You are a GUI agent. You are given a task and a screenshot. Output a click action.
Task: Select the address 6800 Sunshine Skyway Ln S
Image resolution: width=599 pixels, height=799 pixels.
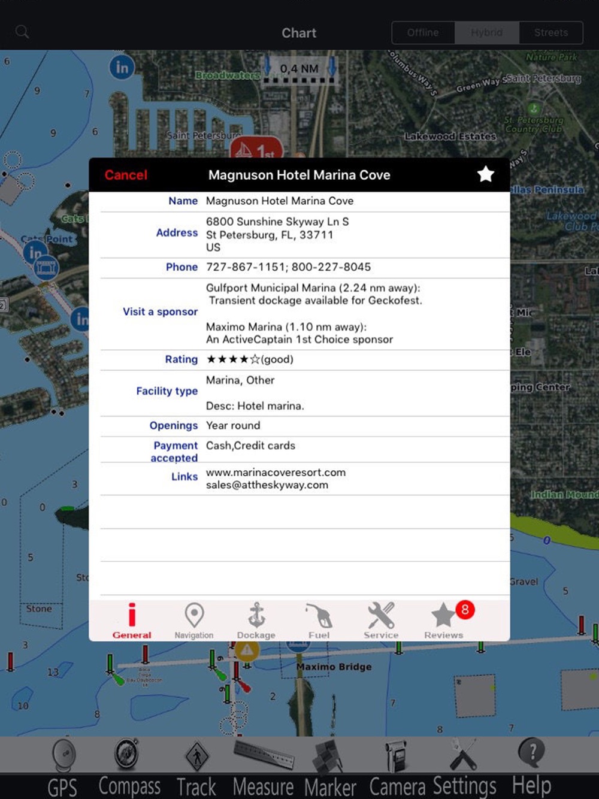[277, 222]
